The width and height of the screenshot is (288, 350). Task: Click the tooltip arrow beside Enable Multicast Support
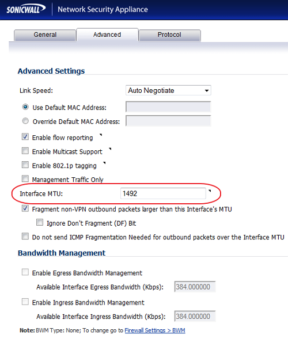110,149
